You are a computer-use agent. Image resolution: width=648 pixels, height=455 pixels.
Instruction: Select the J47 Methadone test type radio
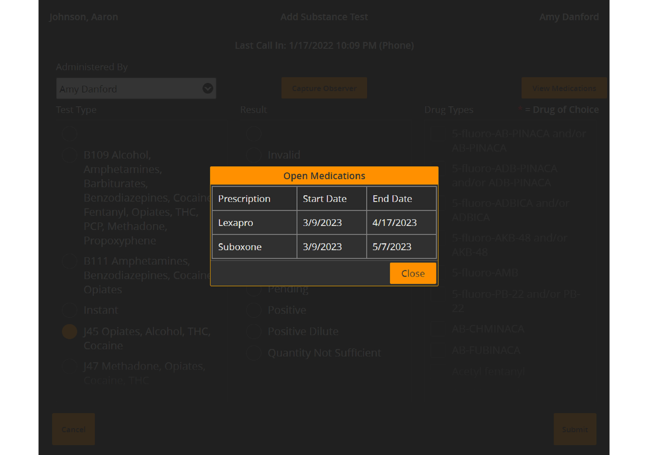point(69,366)
